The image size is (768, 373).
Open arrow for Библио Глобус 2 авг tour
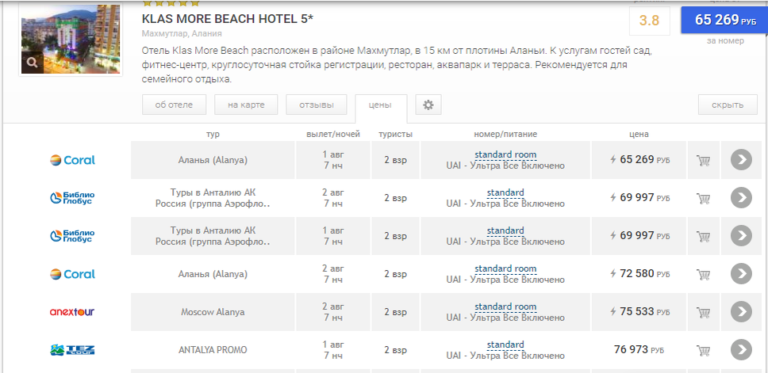[741, 198]
